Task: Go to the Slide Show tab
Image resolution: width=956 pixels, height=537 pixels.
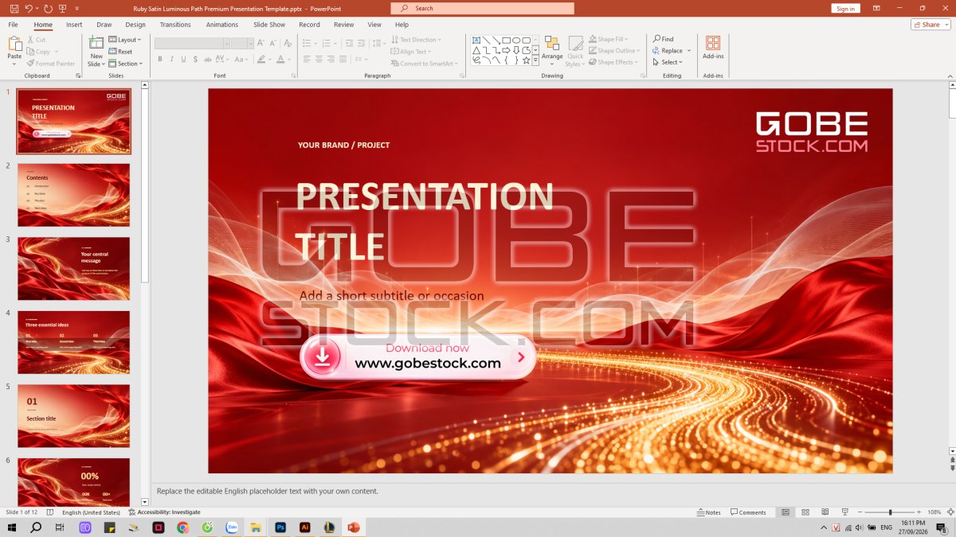Action: point(269,25)
